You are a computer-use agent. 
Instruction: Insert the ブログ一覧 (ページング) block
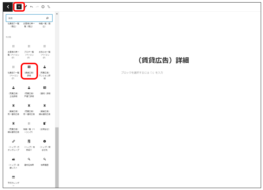29,51
